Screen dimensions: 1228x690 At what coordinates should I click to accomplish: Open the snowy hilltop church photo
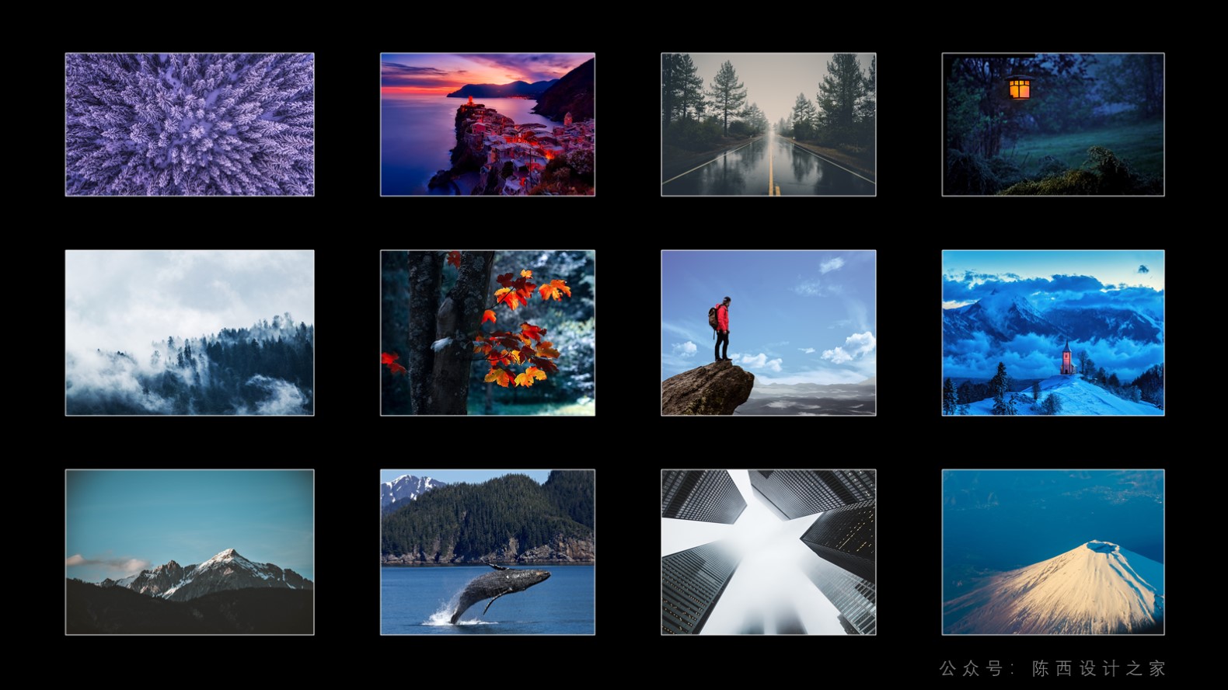[1053, 333]
